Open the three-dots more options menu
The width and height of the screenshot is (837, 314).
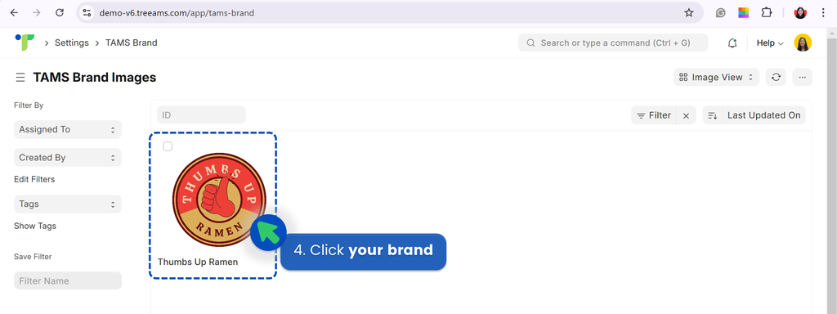coord(803,77)
